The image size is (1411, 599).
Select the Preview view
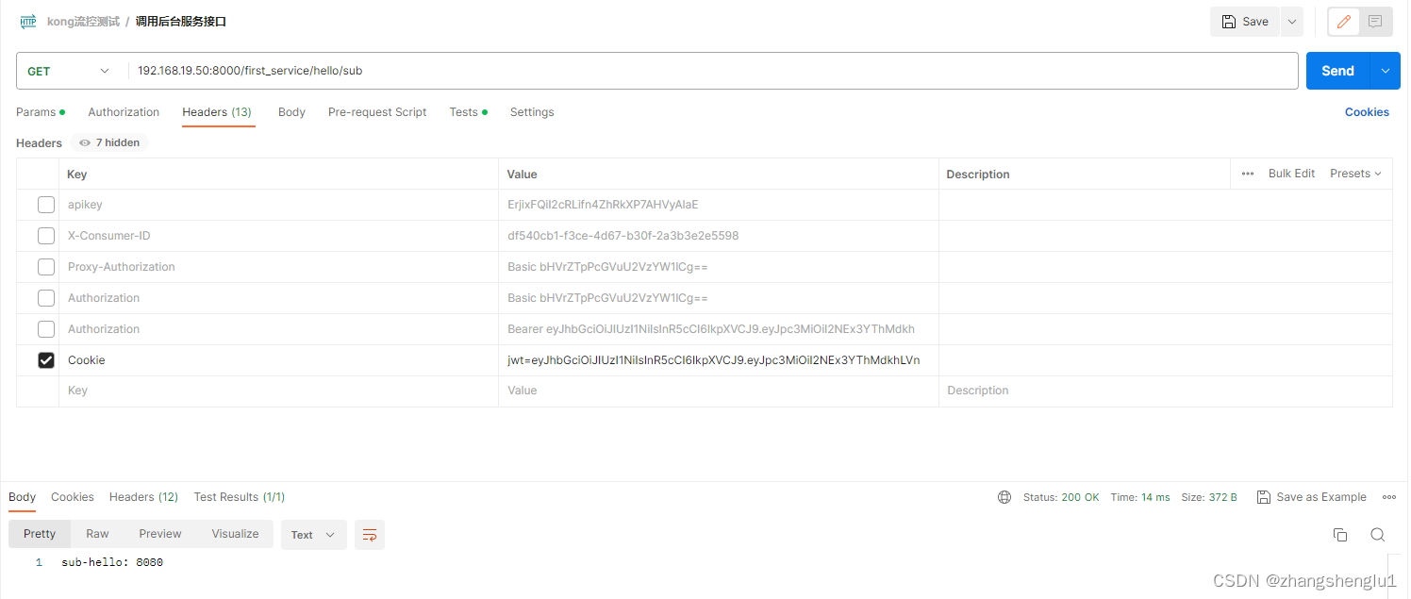(x=160, y=534)
